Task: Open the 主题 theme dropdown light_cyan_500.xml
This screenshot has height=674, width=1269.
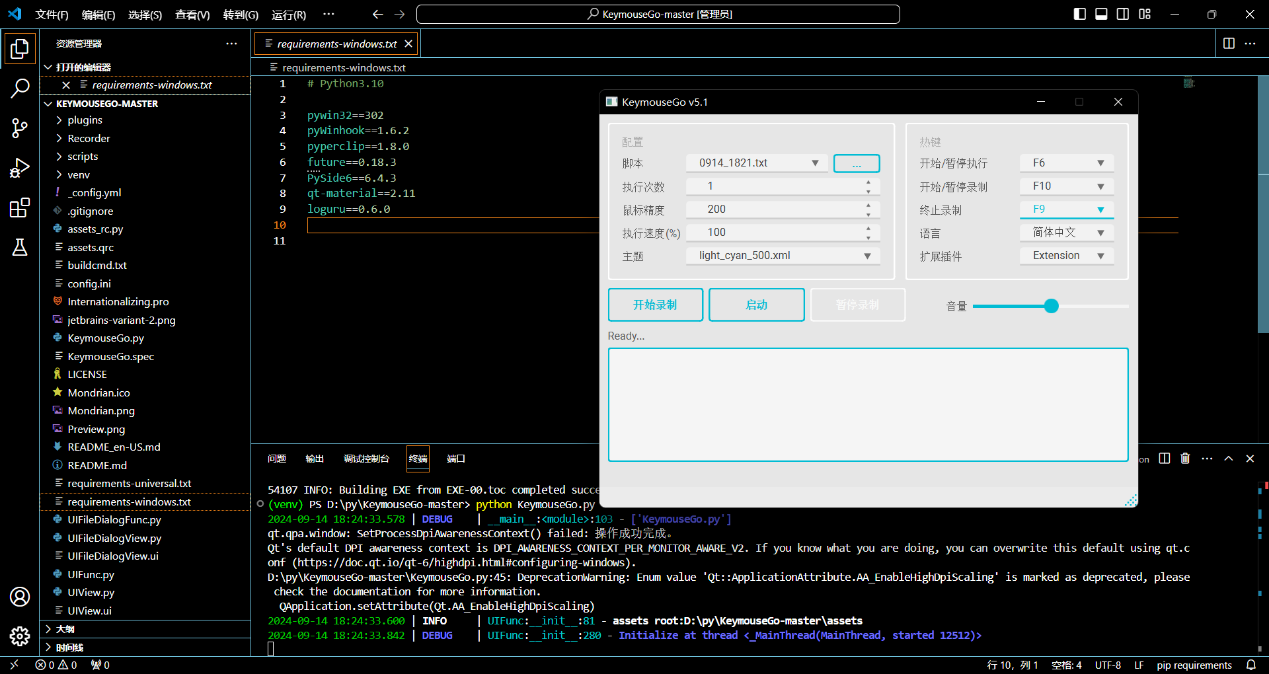Action: [x=783, y=256]
